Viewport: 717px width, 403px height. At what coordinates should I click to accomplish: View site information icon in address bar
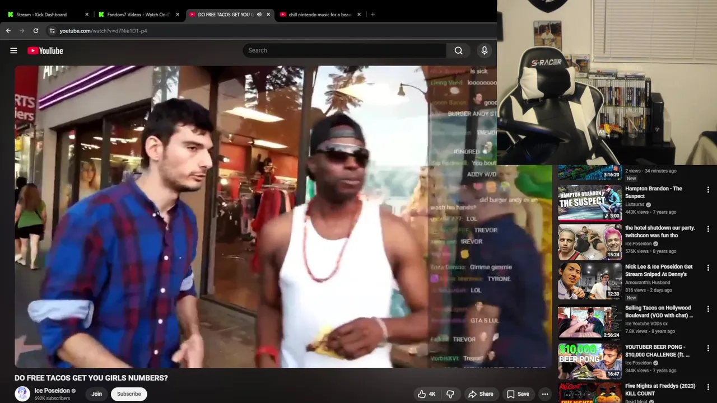52,31
